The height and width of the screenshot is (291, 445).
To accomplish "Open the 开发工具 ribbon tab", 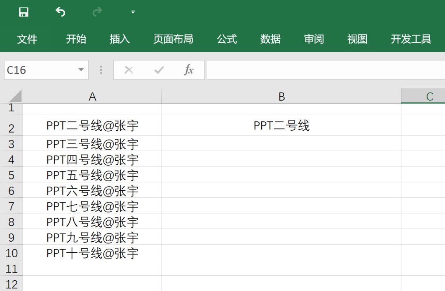I will 411,39.
